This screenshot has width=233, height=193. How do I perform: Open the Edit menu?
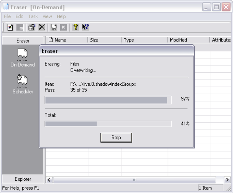(x=20, y=16)
